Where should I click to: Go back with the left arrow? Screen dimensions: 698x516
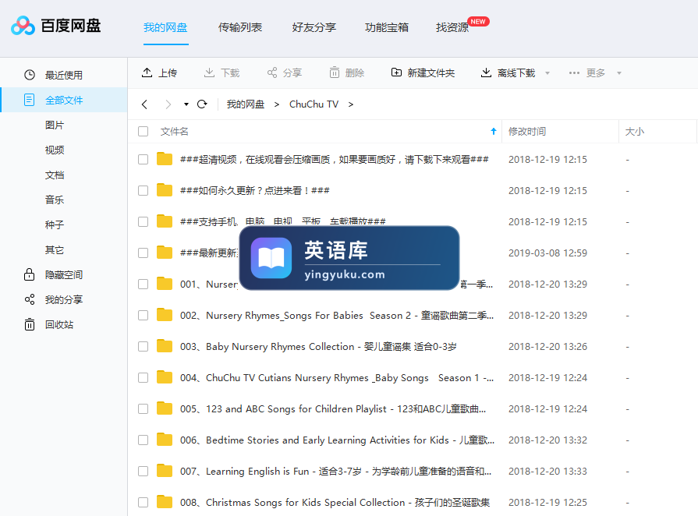click(144, 104)
